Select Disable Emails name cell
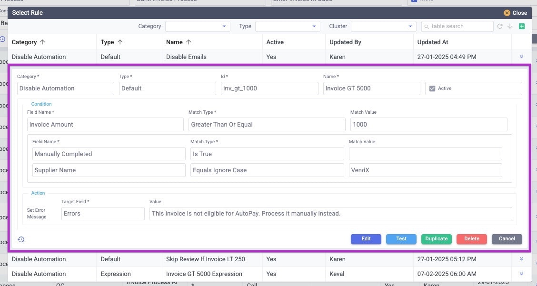This screenshot has height=286, width=537. (x=186, y=57)
